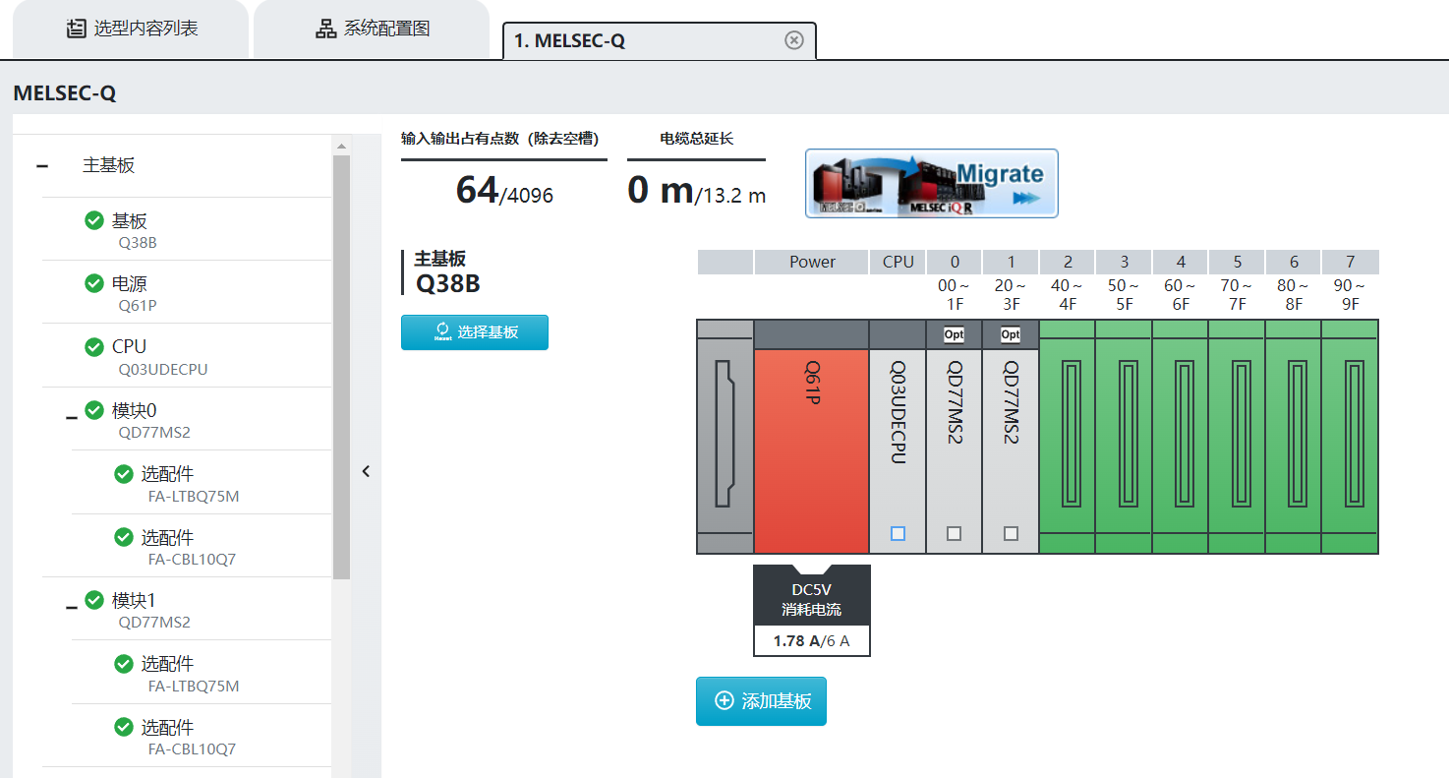Collapse the left panel using the arrow

[x=366, y=471]
